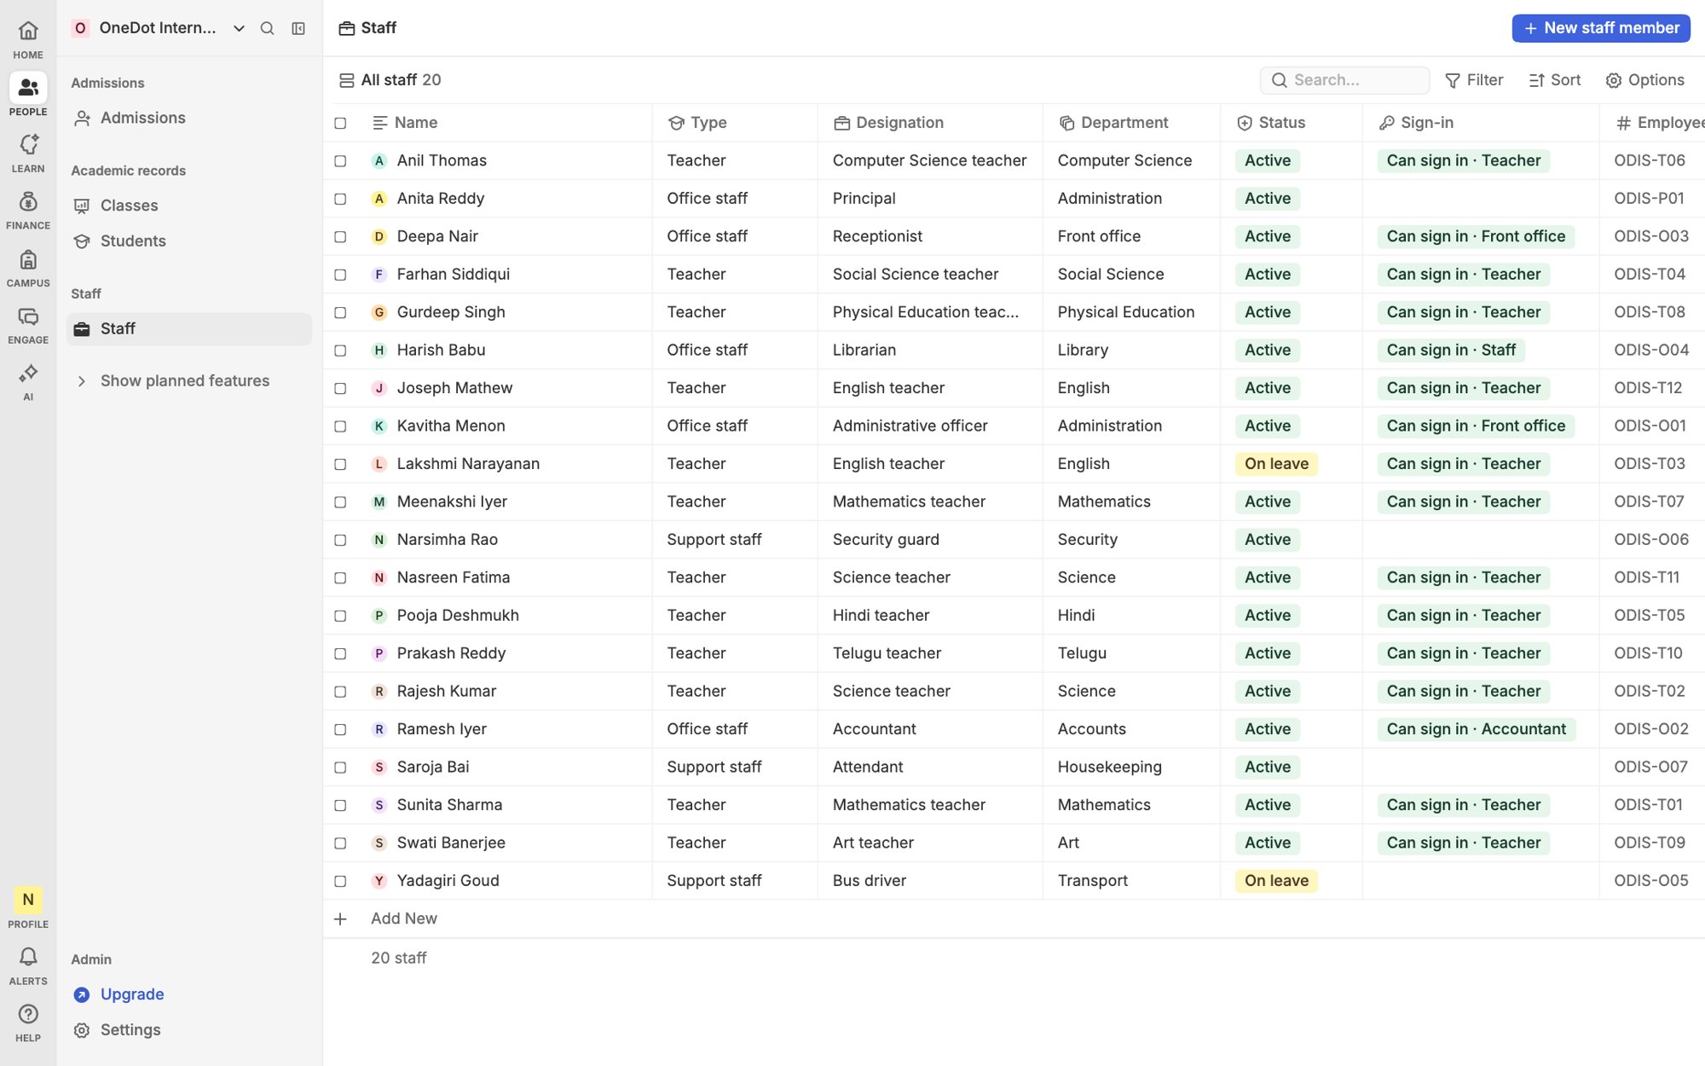This screenshot has width=1705, height=1066.
Task: Go to the Finance section icon
Action: (x=28, y=202)
